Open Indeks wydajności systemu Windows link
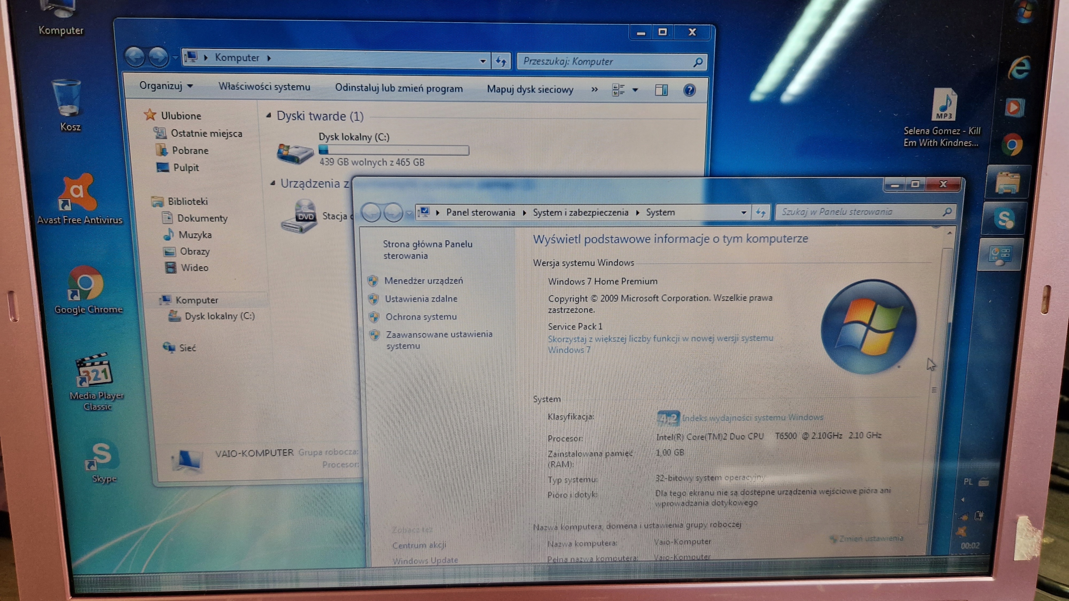This screenshot has height=601, width=1069. (752, 417)
